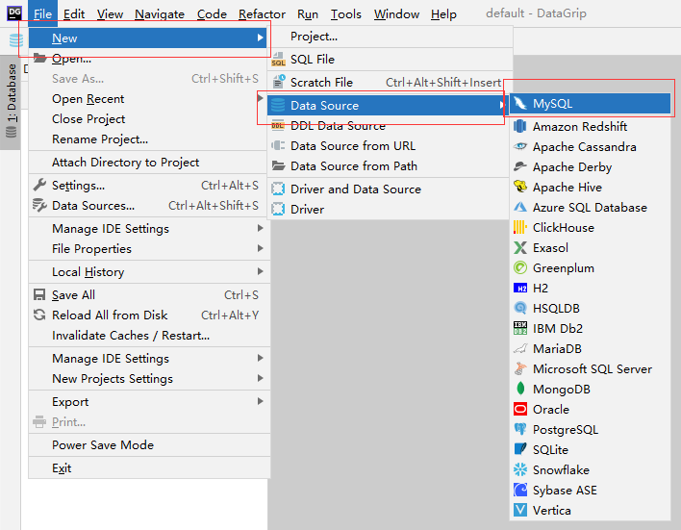Expand the Data Source submenu arrow
The image size is (681, 530).
coord(502,105)
